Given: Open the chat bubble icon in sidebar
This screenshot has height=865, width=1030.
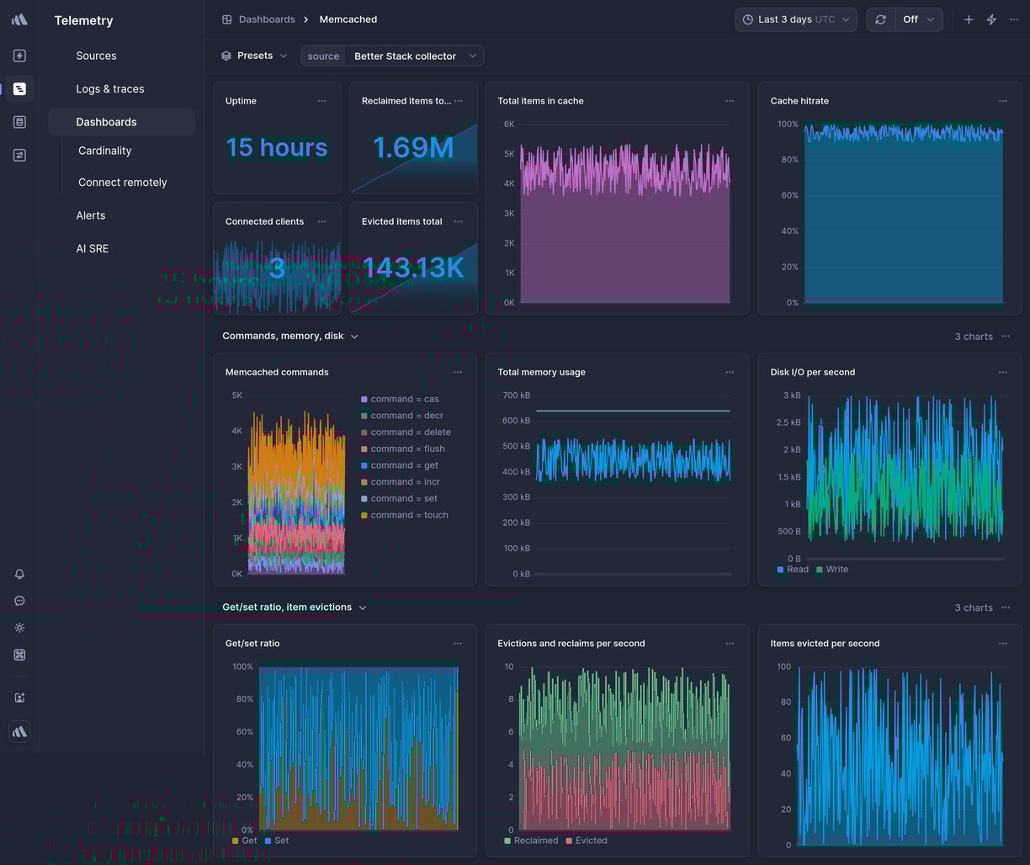Looking at the screenshot, I should tap(19, 601).
